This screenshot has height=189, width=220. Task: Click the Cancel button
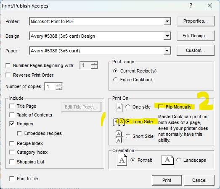click(199, 180)
